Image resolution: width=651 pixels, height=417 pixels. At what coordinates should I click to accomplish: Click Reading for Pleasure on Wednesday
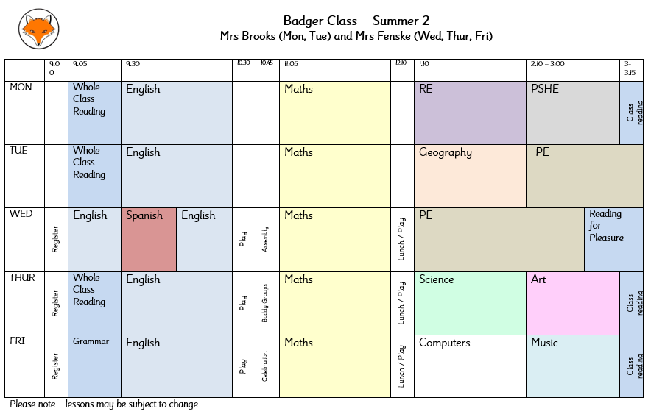click(x=613, y=240)
